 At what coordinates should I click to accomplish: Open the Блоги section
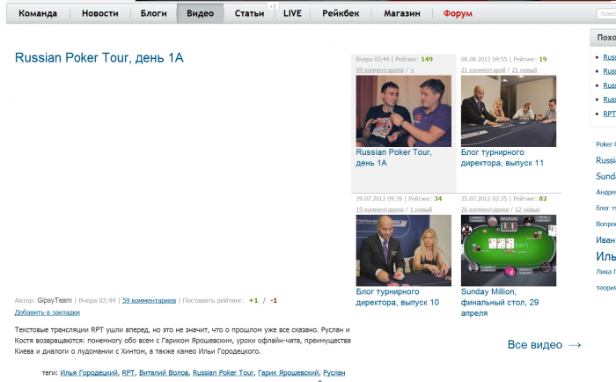154,13
